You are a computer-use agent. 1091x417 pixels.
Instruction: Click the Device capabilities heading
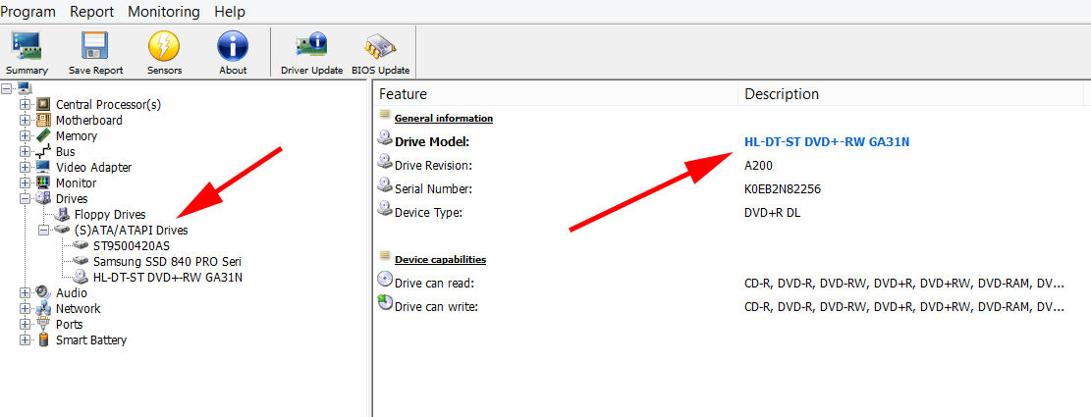click(x=441, y=259)
